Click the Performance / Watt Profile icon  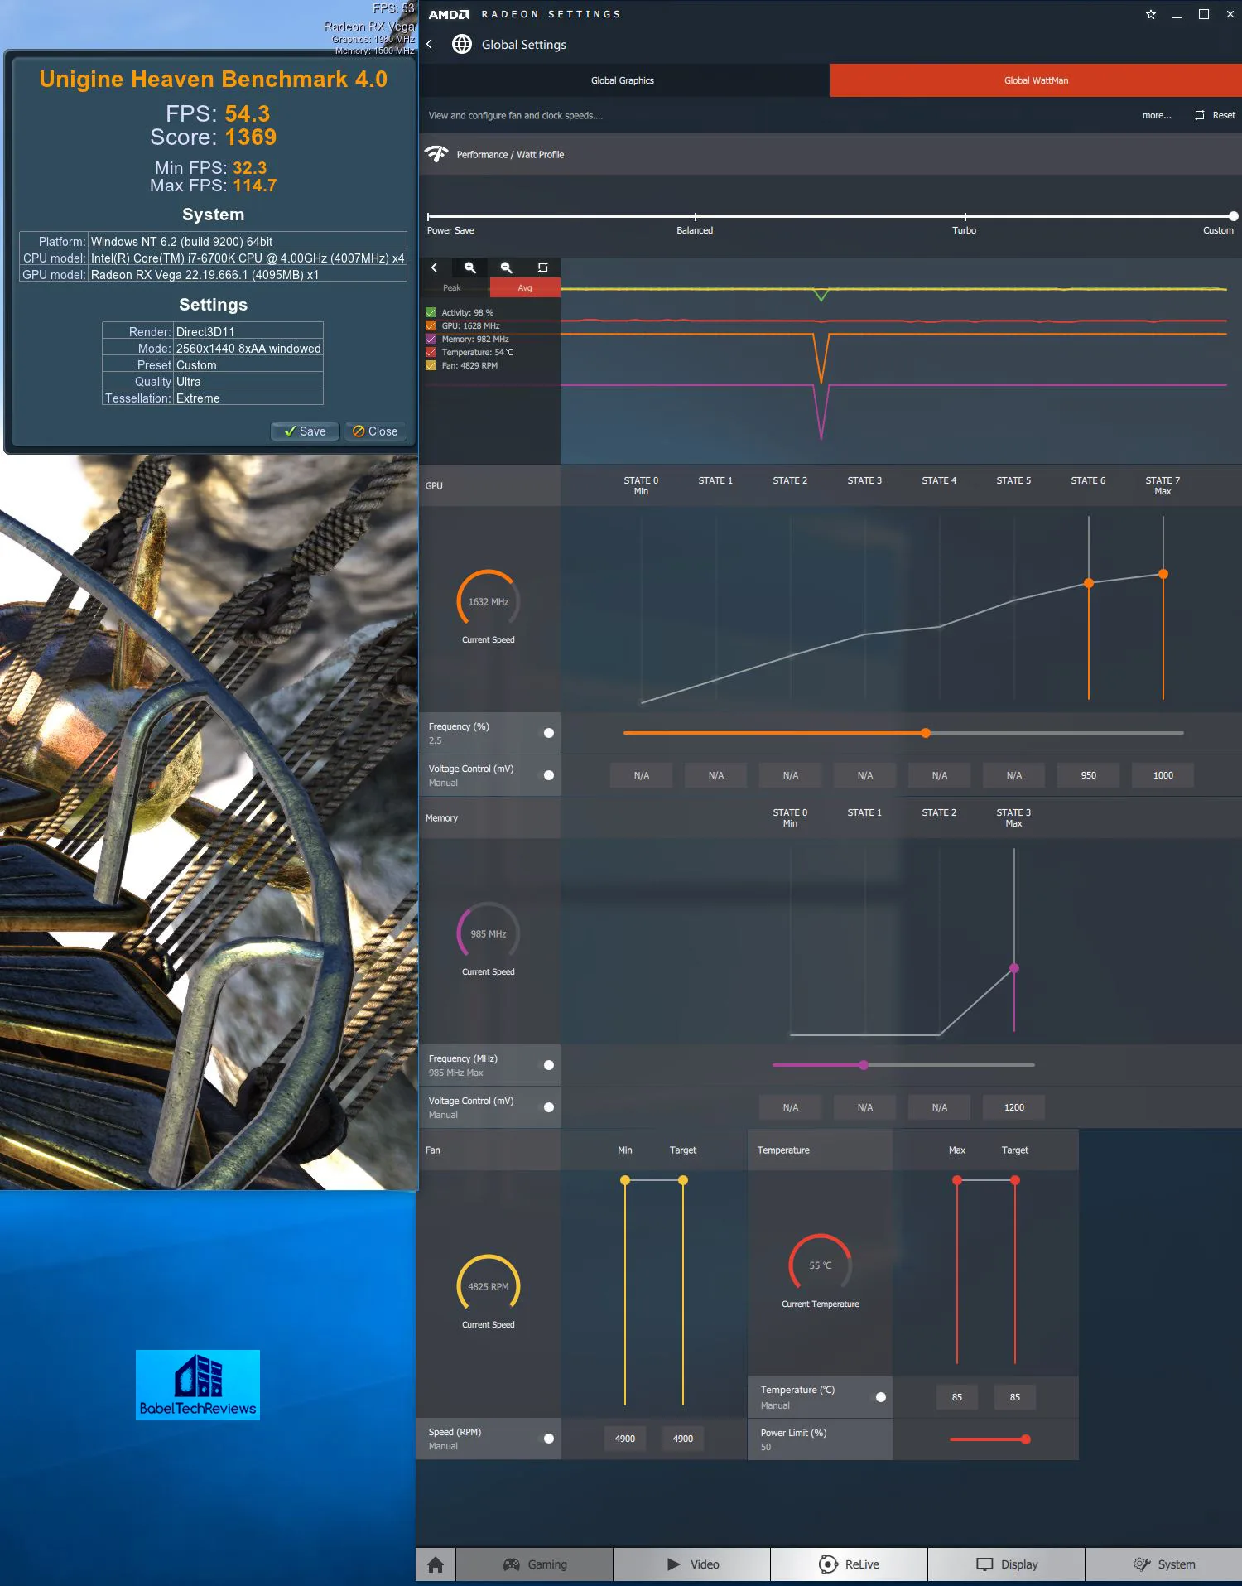(436, 154)
